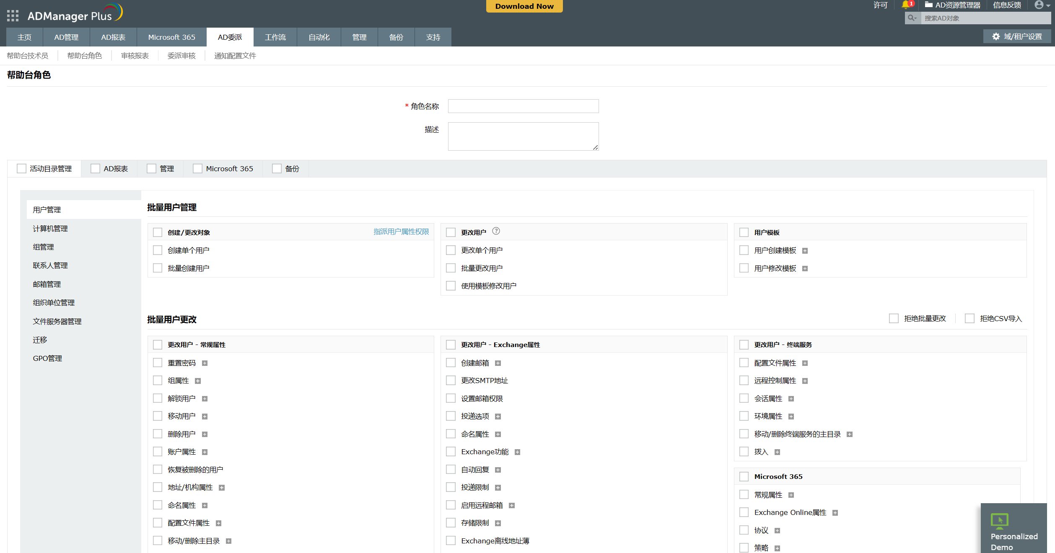Open the app grid launcher icon

point(13,16)
